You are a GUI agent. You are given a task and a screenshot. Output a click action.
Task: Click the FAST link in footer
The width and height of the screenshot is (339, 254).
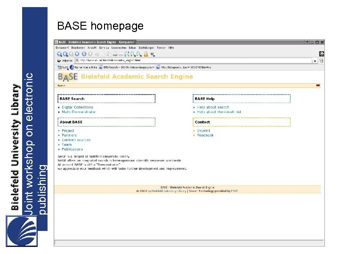click(234, 191)
